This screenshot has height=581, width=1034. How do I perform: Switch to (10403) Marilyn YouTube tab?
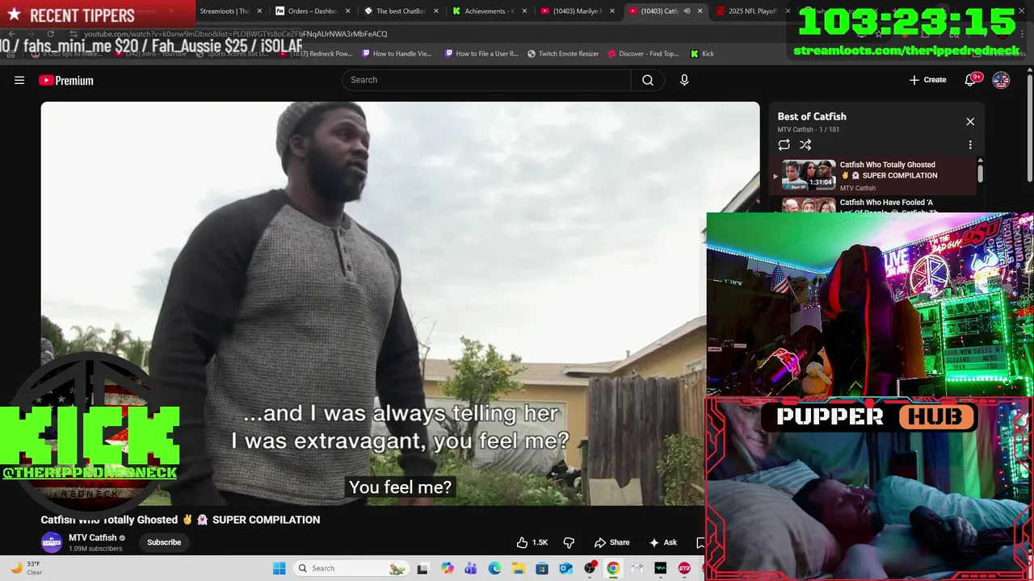(576, 11)
